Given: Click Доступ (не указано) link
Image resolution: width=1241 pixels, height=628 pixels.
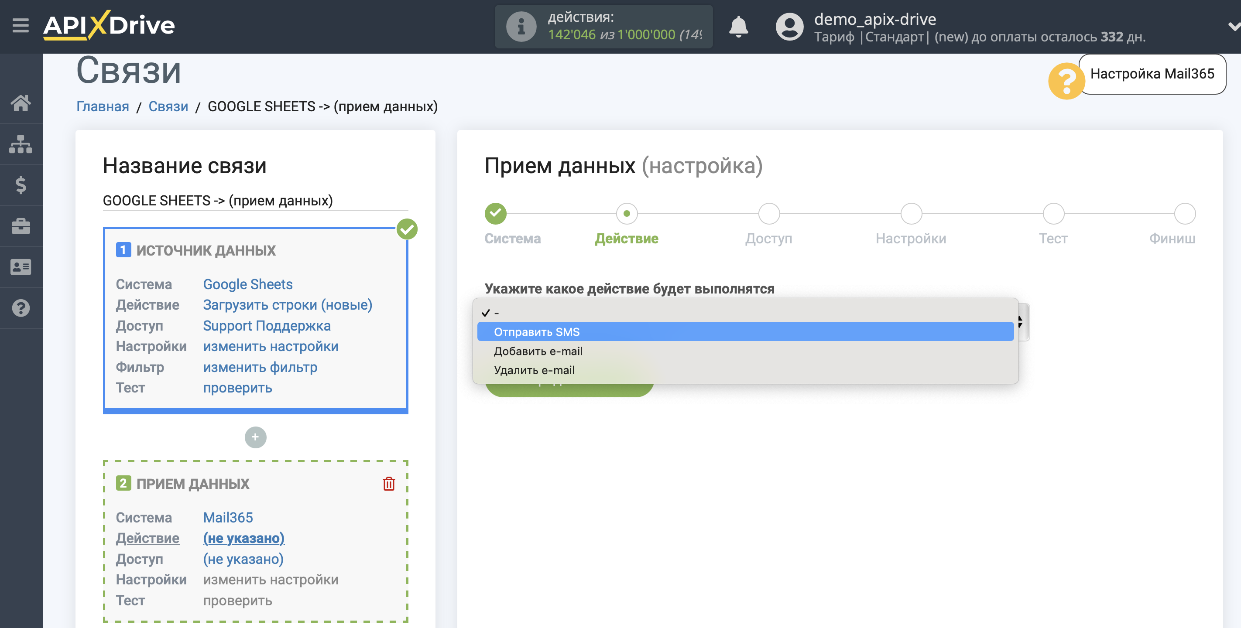Looking at the screenshot, I should tap(243, 559).
